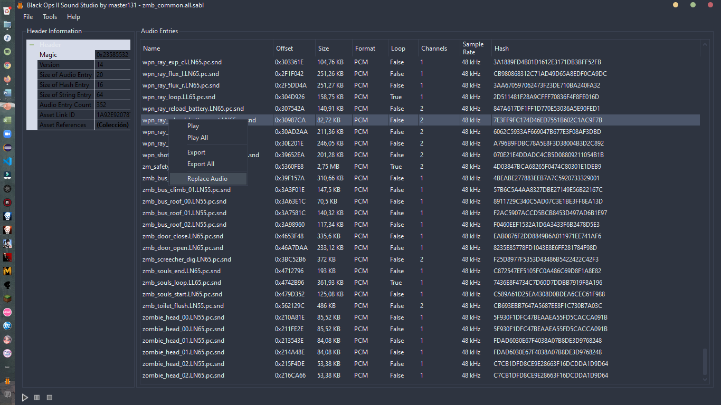Click the Black Ops II Sound Studio dock icon

point(7,381)
